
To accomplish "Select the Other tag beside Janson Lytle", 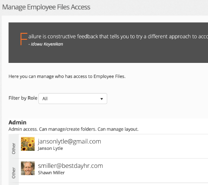I will (14, 148).
